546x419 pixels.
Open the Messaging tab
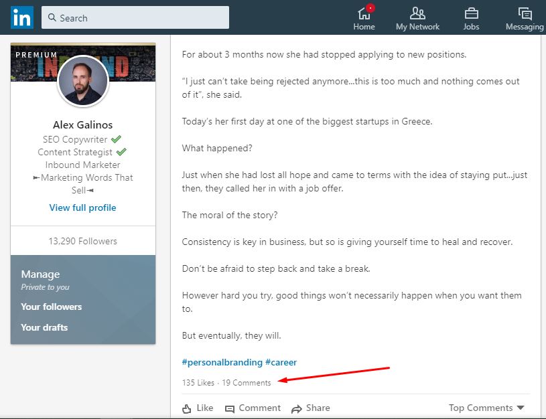(x=525, y=18)
